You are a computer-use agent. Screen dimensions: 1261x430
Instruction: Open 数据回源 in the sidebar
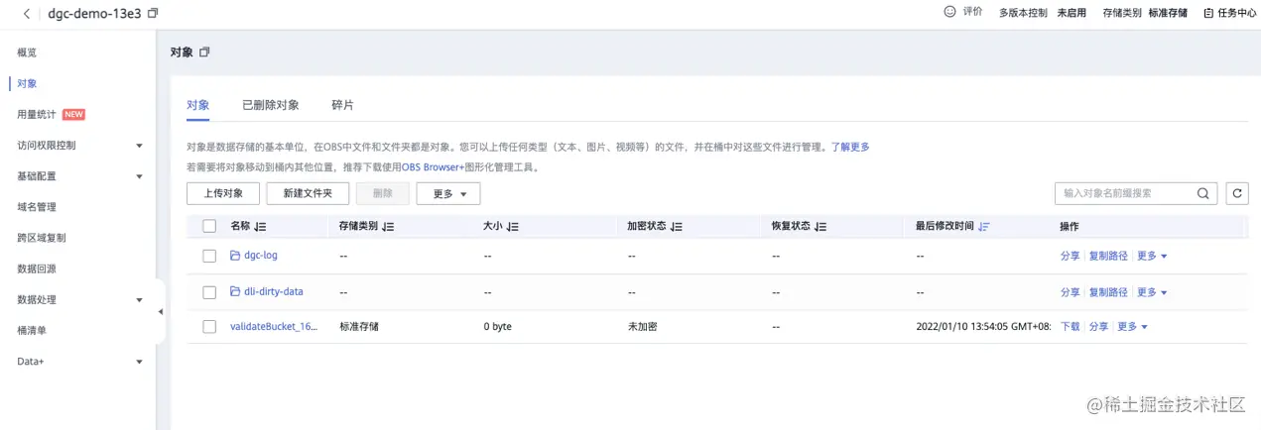tap(37, 269)
